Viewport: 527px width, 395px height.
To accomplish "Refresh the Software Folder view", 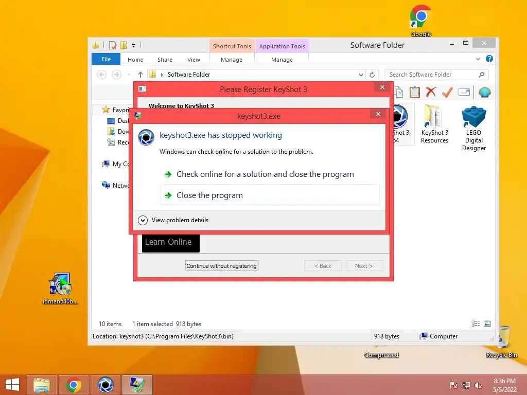I will click(372, 75).
